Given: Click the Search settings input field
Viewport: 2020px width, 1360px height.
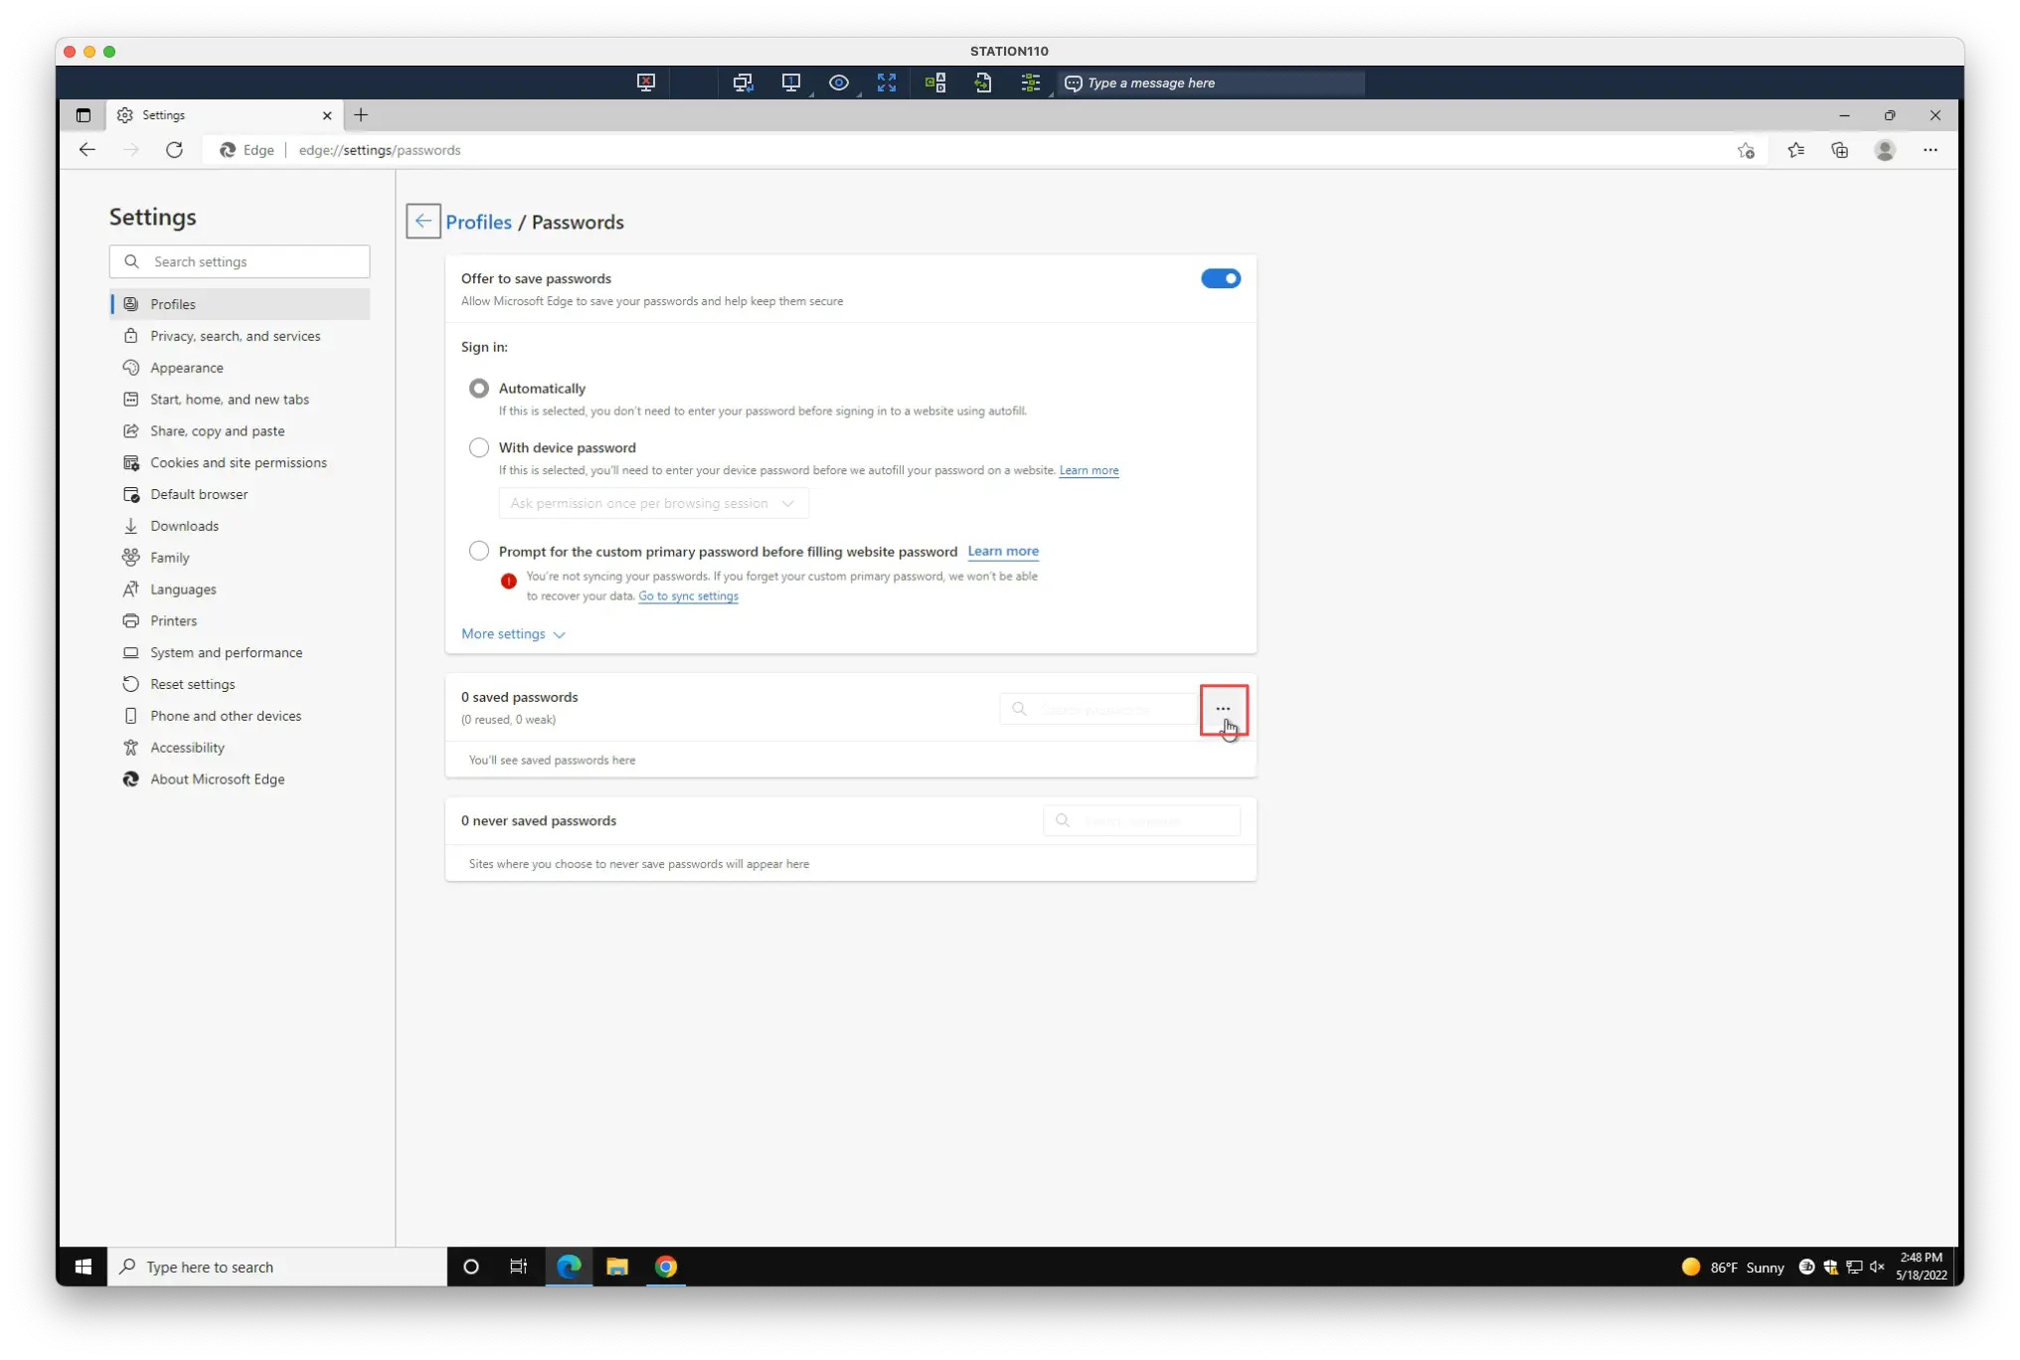Looking at the screenshot, I should coord(240,261).
